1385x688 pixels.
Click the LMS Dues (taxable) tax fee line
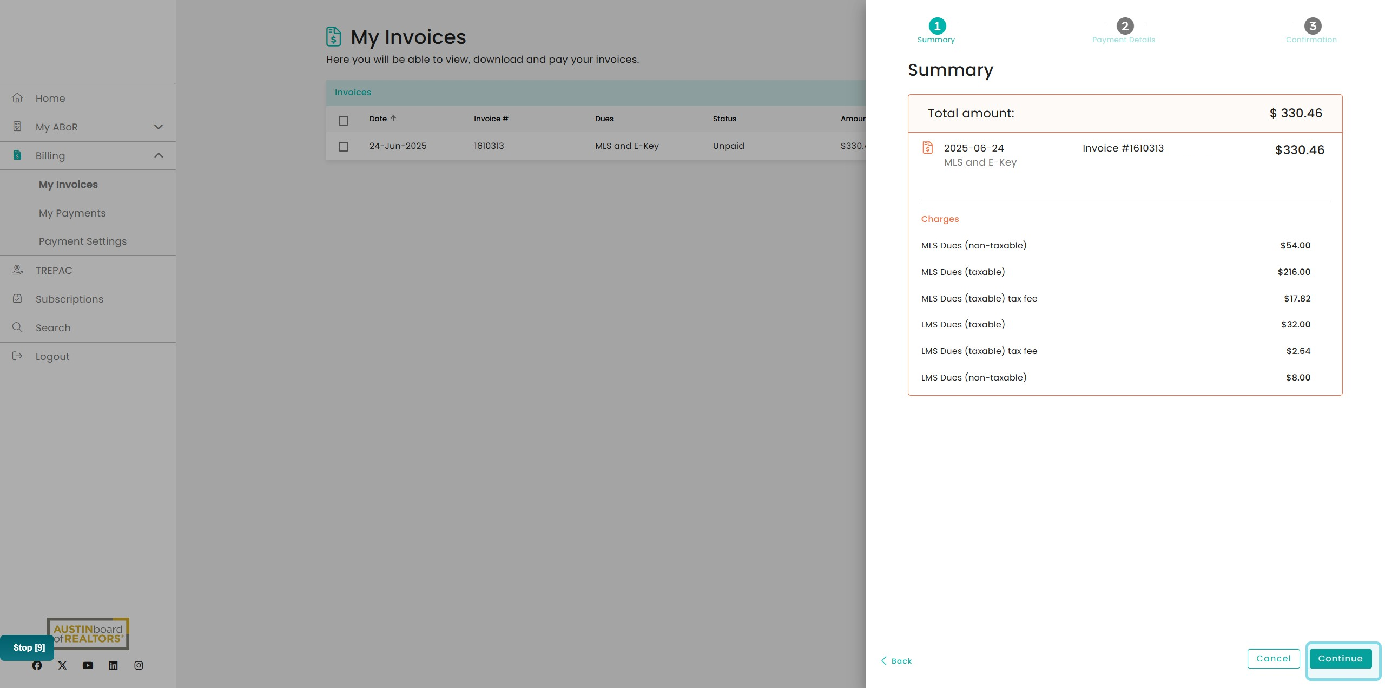pos(1116,351)
